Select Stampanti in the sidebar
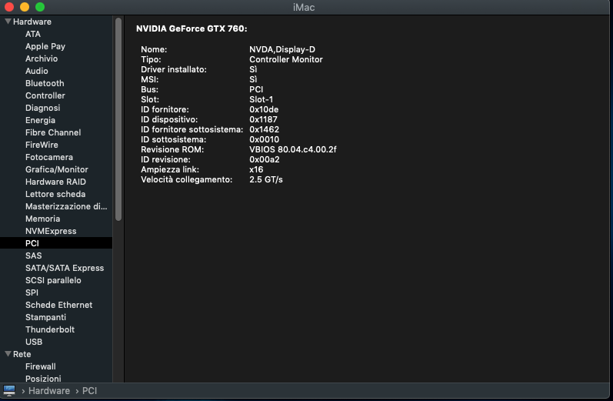This screenshot has height=401, width=613. click(x=45, y=317)
